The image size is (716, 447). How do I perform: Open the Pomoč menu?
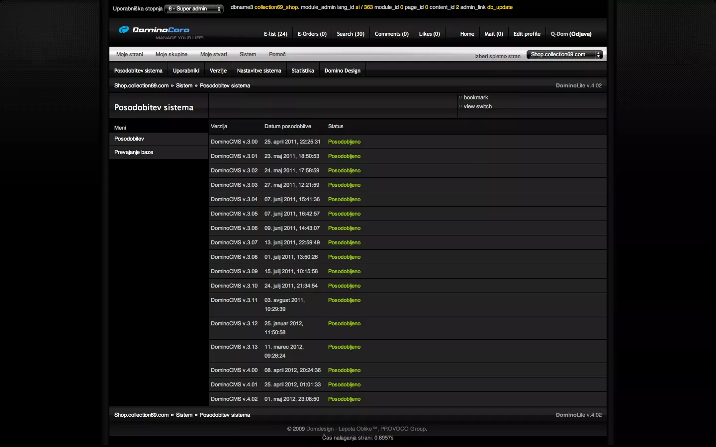pyautogui.click(x=277, y=55)
